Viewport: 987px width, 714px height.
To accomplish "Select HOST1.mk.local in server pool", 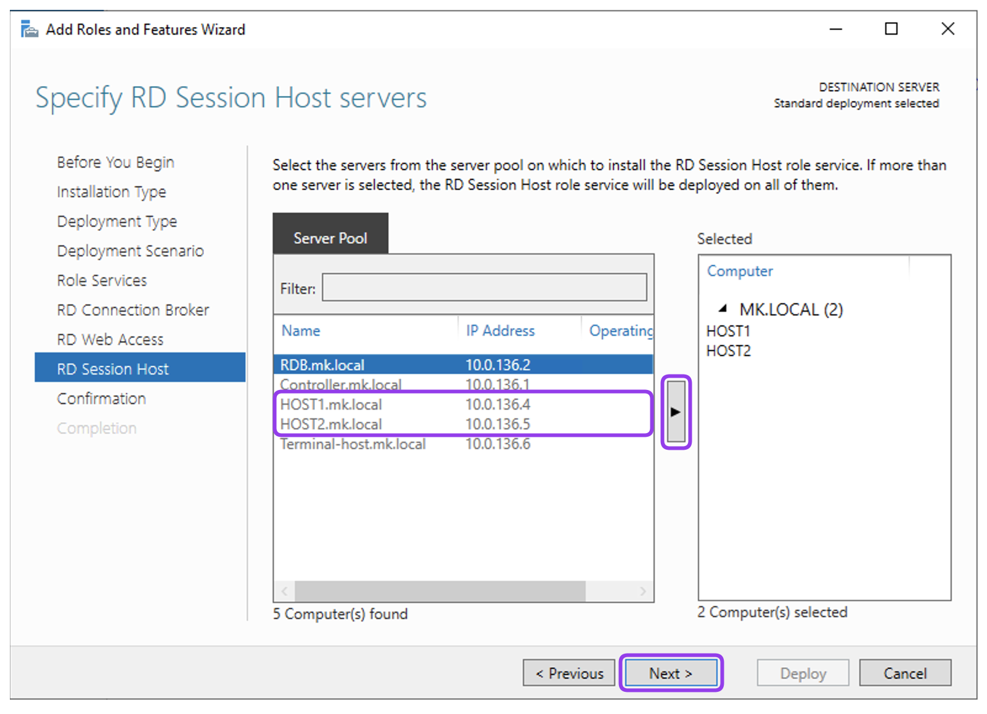I will (x=331, y=404).
